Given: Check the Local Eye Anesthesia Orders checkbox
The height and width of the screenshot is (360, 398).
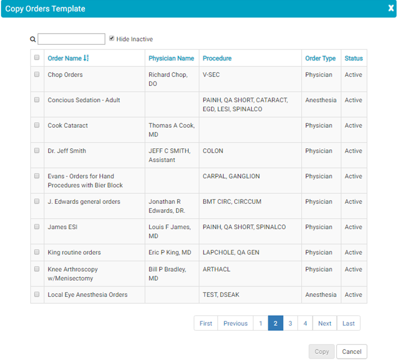Looking at the screenshot, I should 37,294.
